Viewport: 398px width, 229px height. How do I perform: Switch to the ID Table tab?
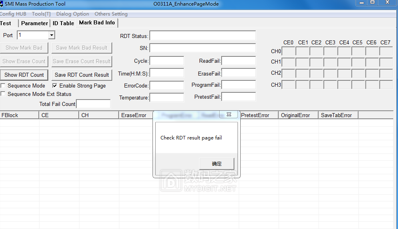(63, 24)
